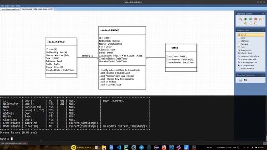Click the red X delete button

(x=255, y=19)
